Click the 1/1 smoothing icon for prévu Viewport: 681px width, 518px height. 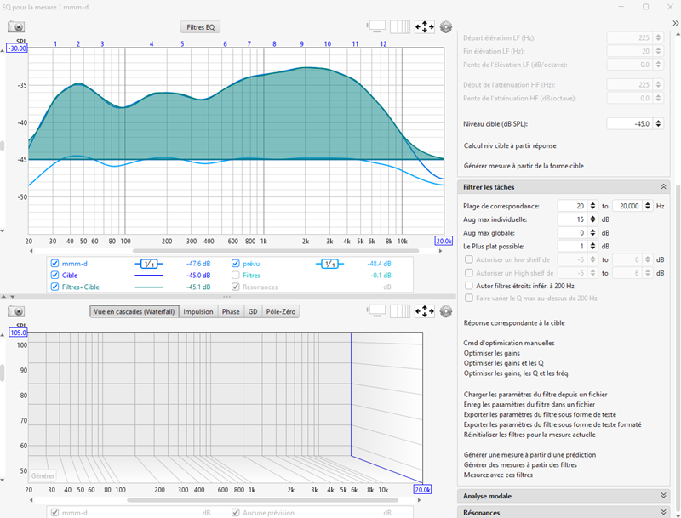coord(329,264)
